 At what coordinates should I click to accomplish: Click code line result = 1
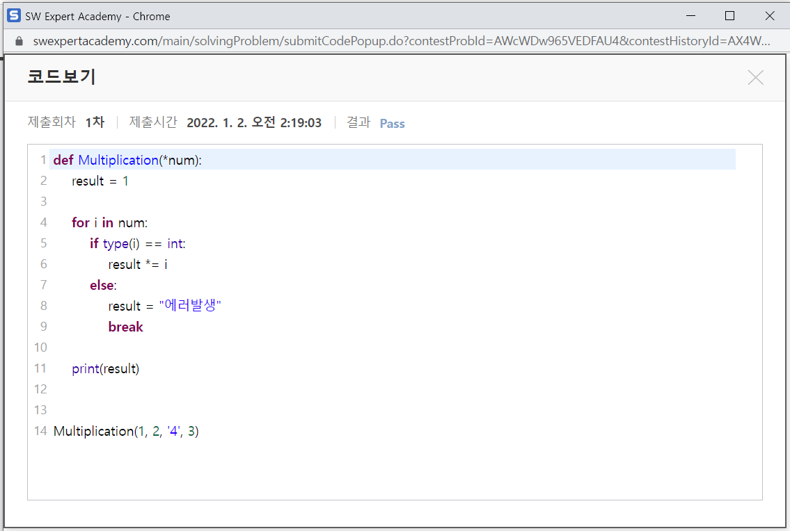coord(100,181)
